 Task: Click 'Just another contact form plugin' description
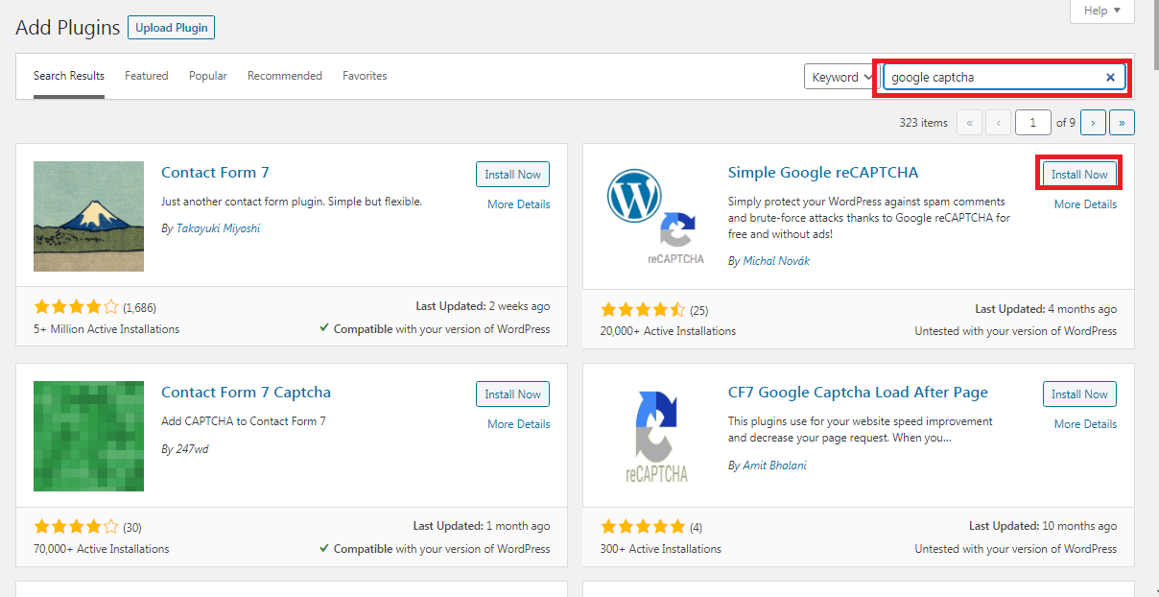pos(292,202)
